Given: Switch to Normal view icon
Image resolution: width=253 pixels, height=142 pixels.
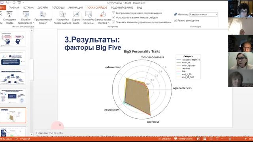Looking at the screenshot, I should click(198, 139).
